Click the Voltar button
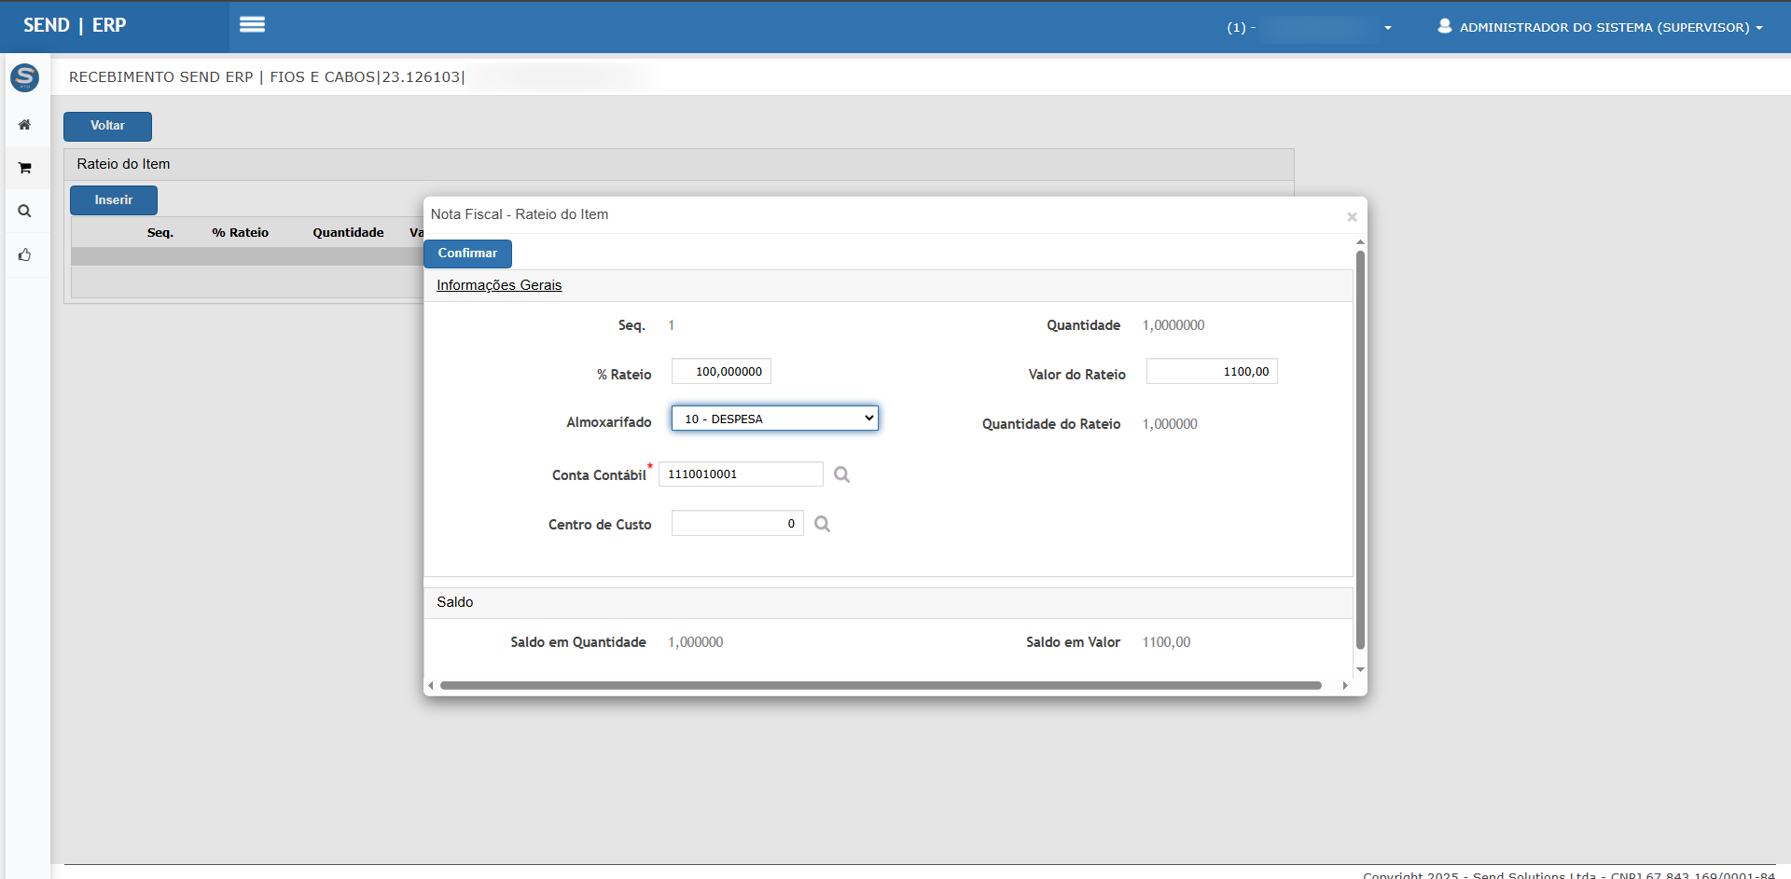The width and height of the screenshot is (1791, 879). (x=107, y=126)
